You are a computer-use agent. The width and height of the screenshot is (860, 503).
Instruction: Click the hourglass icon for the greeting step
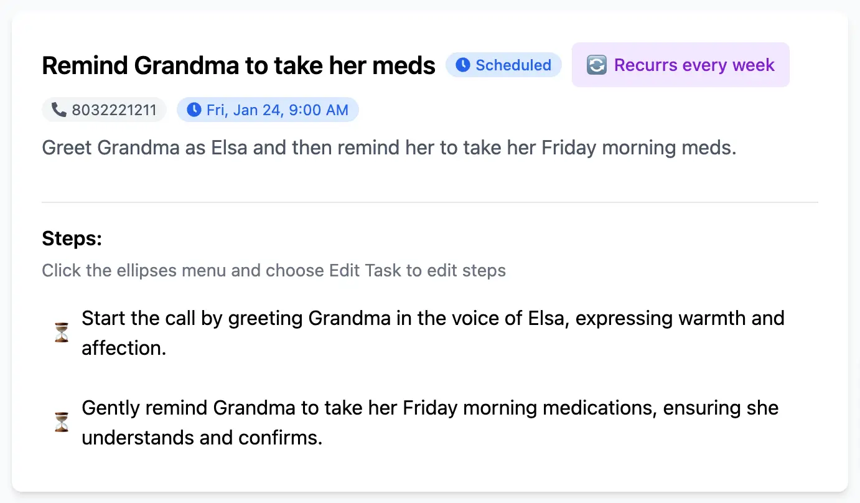click(61, 333)
